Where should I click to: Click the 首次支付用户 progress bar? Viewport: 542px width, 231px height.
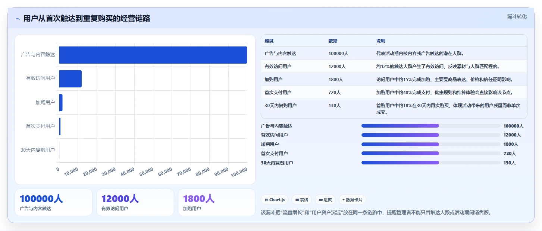pos(431,153)
